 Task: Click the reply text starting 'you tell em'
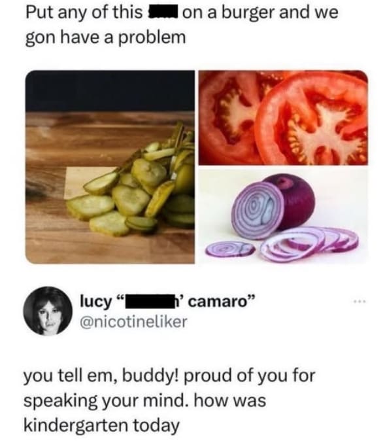169,400
